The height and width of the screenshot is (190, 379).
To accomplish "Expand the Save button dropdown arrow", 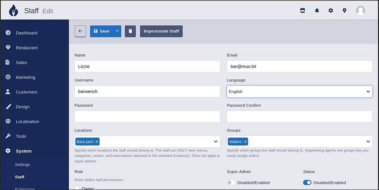I will 117,31.
